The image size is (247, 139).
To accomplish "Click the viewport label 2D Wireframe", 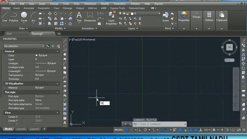I will pyautogui.click(x=87, y=39).
